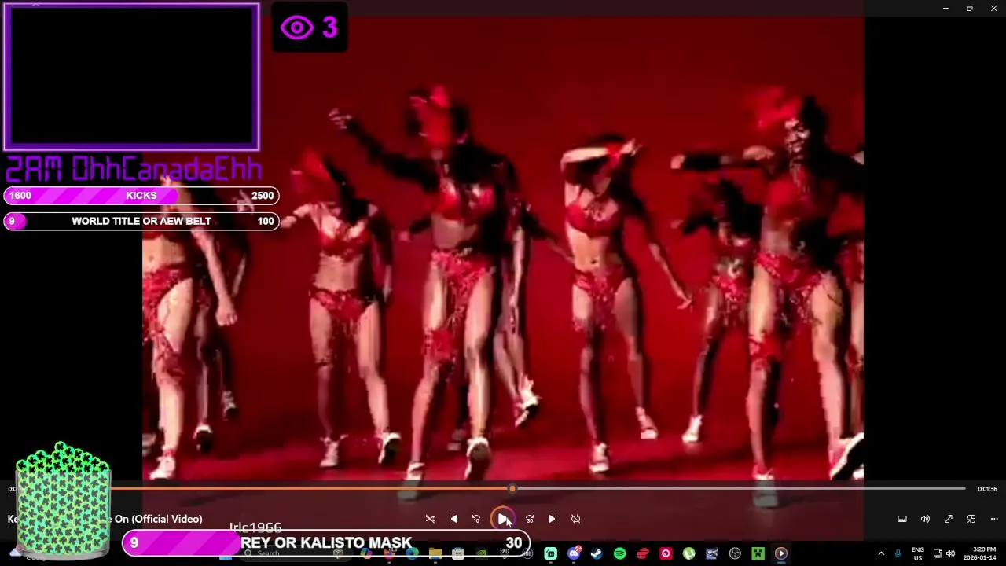Open the teal-green app icon left of Discord
The image size is (1006, 566).
tap(550, 553)
